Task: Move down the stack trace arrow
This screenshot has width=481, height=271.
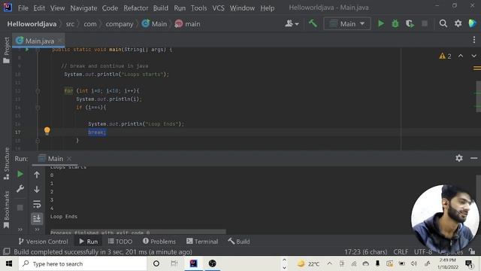Action: coord(37,189)
